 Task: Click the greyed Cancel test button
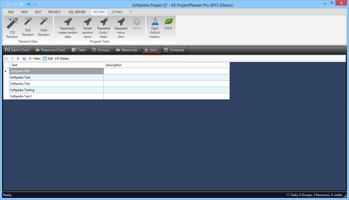pyautogui.click(x=137, y=24)
